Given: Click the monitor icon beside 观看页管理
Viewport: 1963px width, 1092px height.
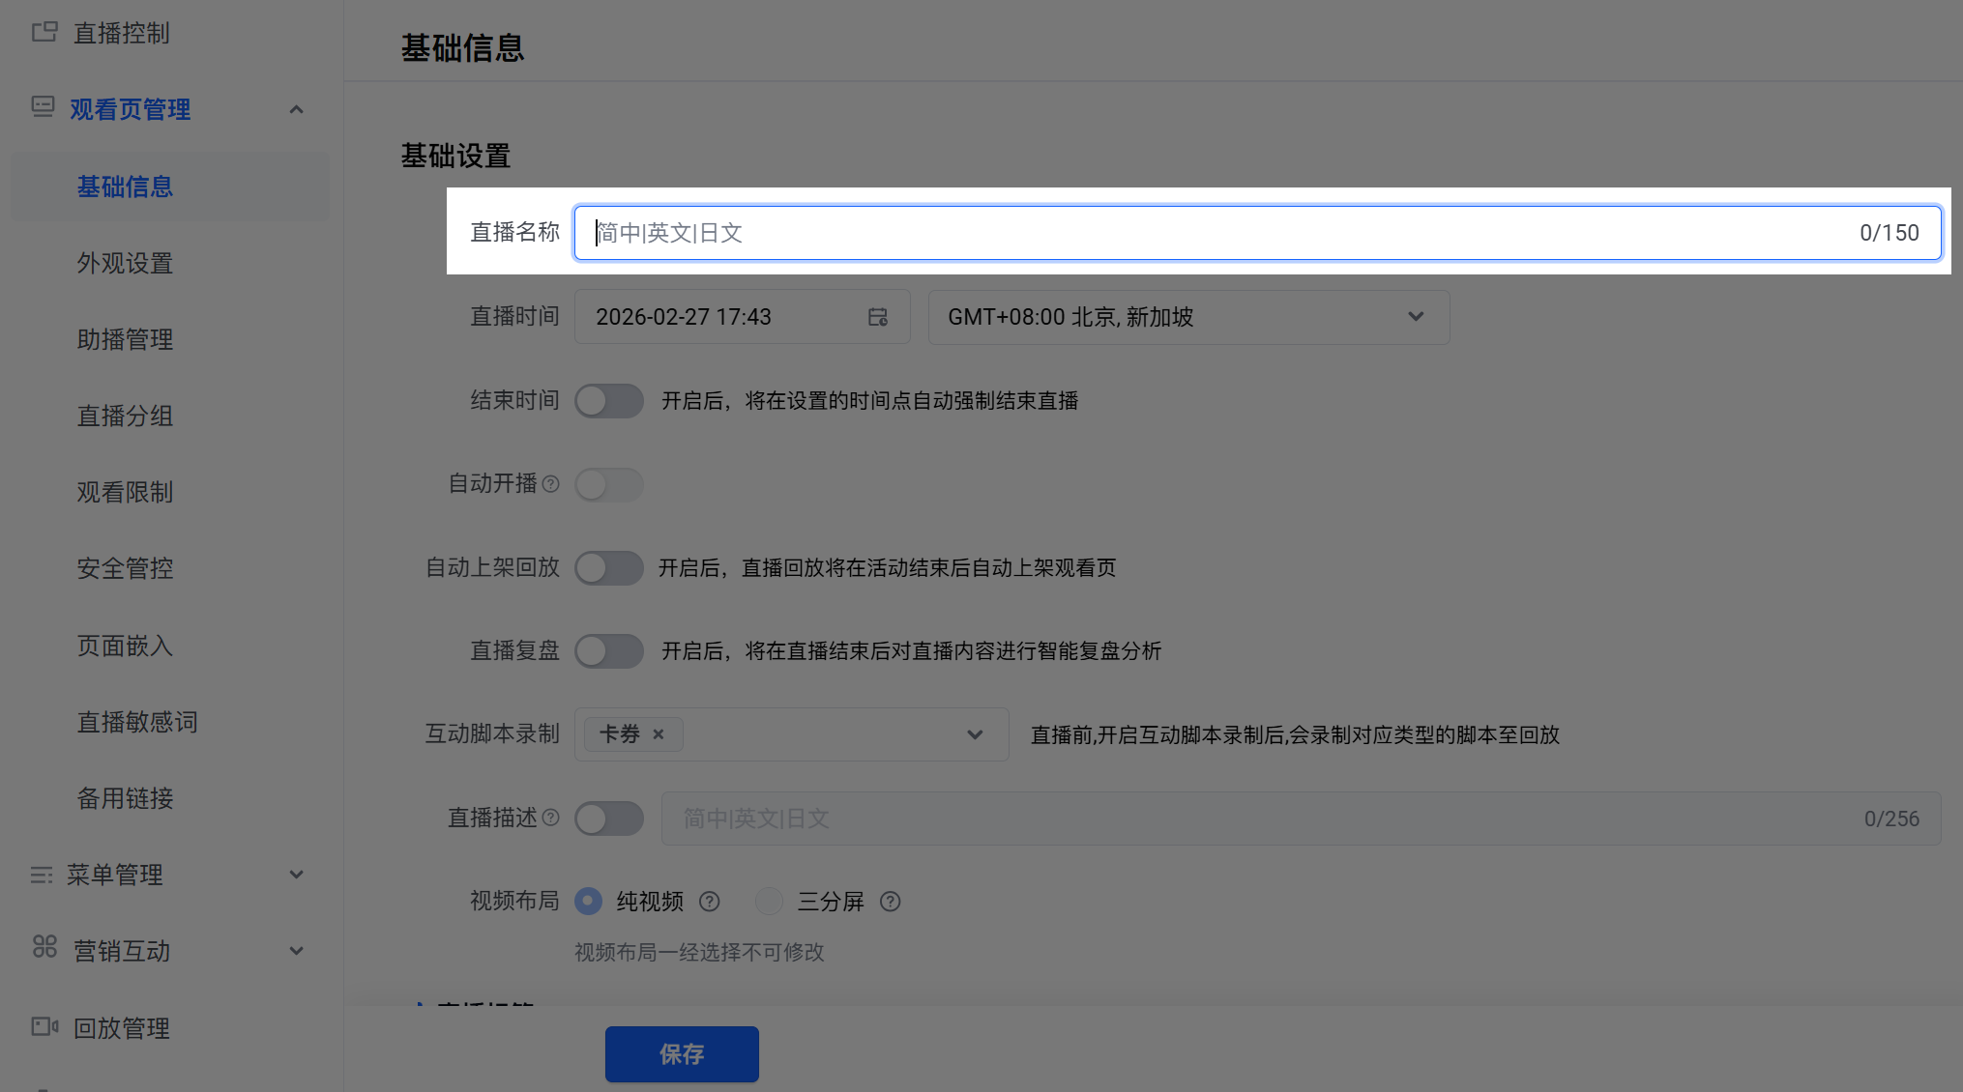Looking at the screenshot, I should [x=42, y=107].
